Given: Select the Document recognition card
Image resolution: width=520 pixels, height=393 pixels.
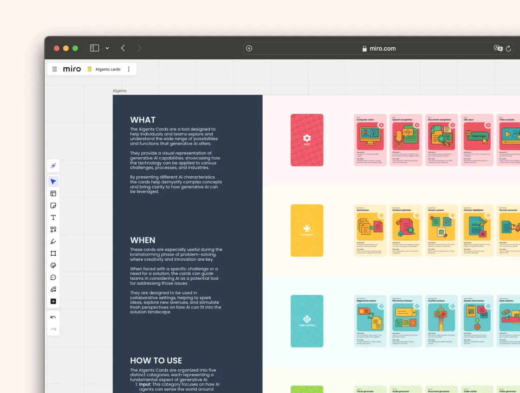Looking at the screenshot, I should [x=442, y=140].
